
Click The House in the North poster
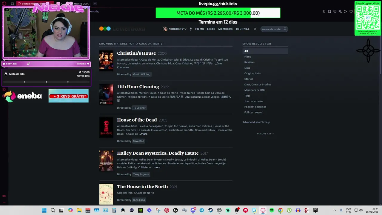coord(106,194)
